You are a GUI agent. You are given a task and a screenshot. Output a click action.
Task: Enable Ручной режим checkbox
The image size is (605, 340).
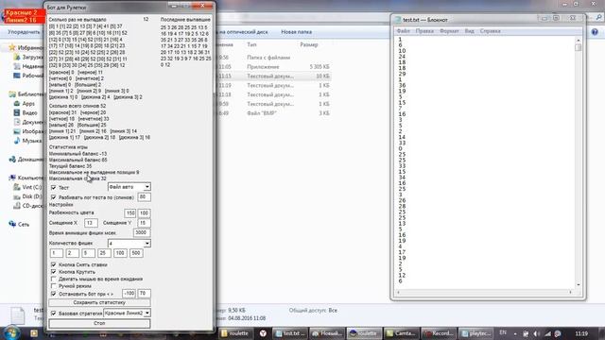click(54, 286)
